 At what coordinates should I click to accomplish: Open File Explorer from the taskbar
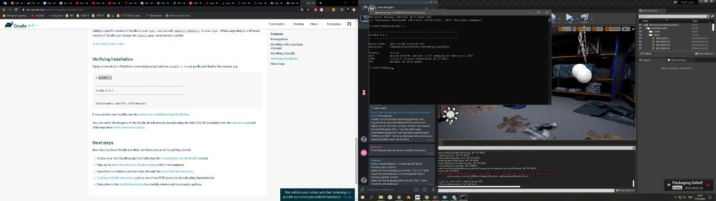[x=381, y=197]
